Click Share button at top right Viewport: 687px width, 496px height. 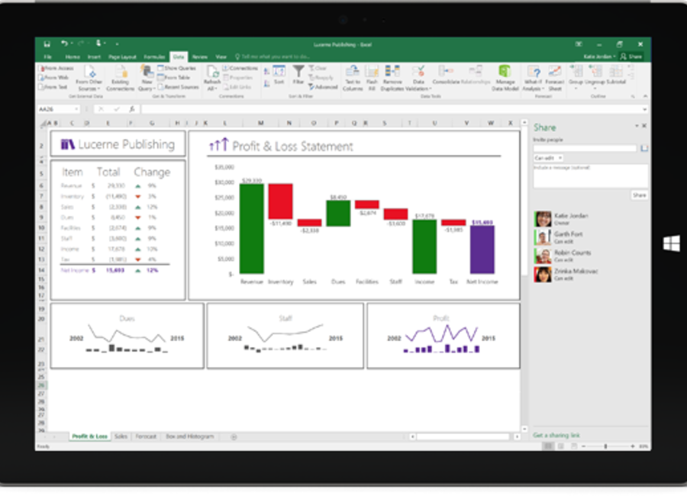point(631,56)
